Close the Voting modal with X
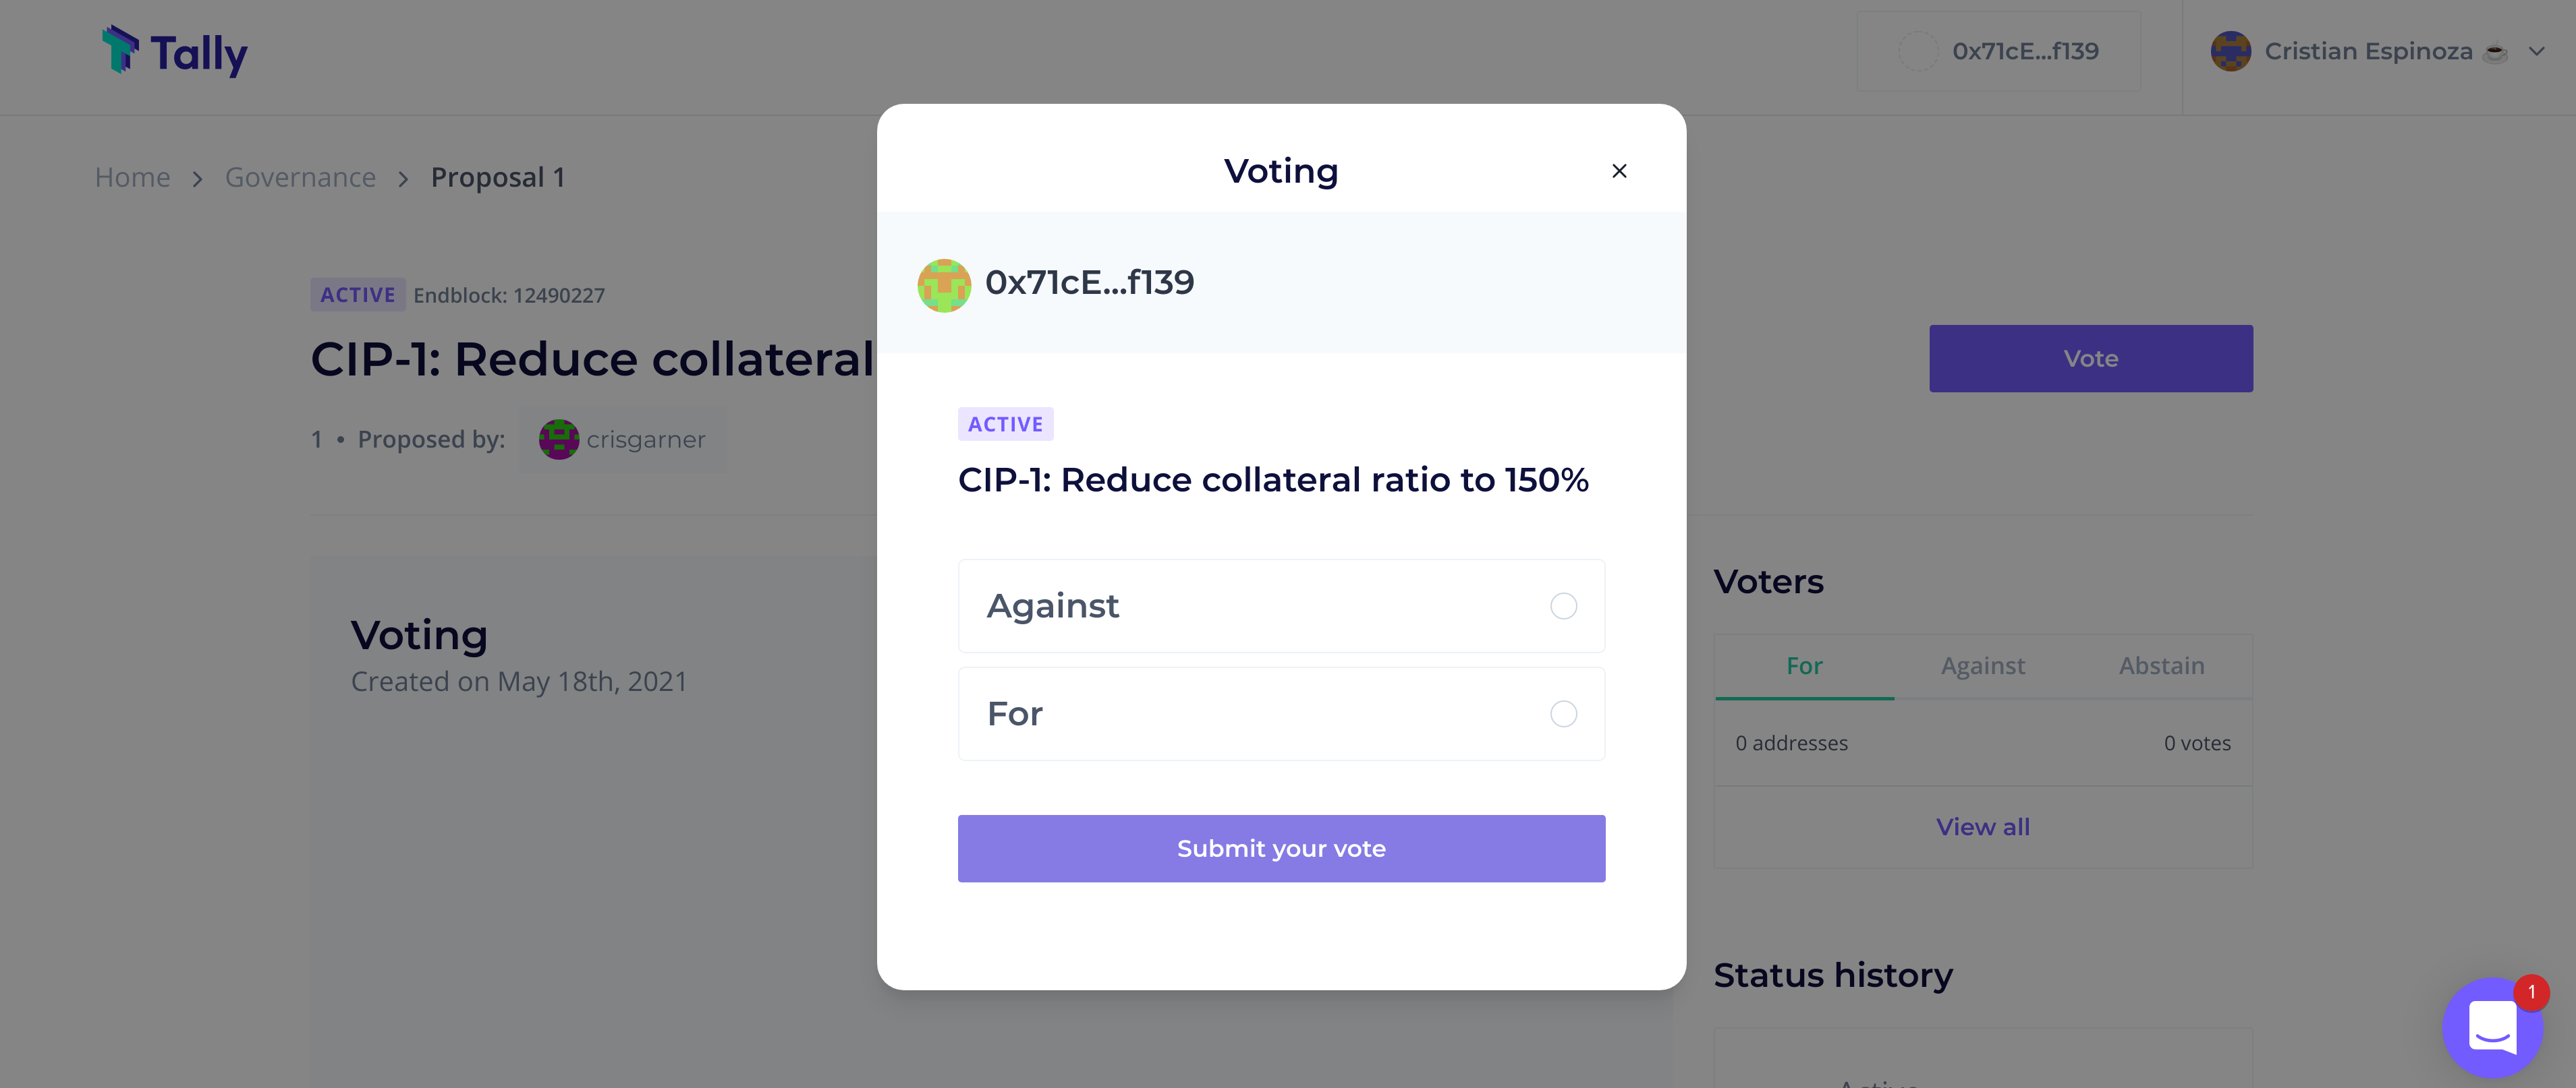 pyautogui.click(x=1619, y=171)
